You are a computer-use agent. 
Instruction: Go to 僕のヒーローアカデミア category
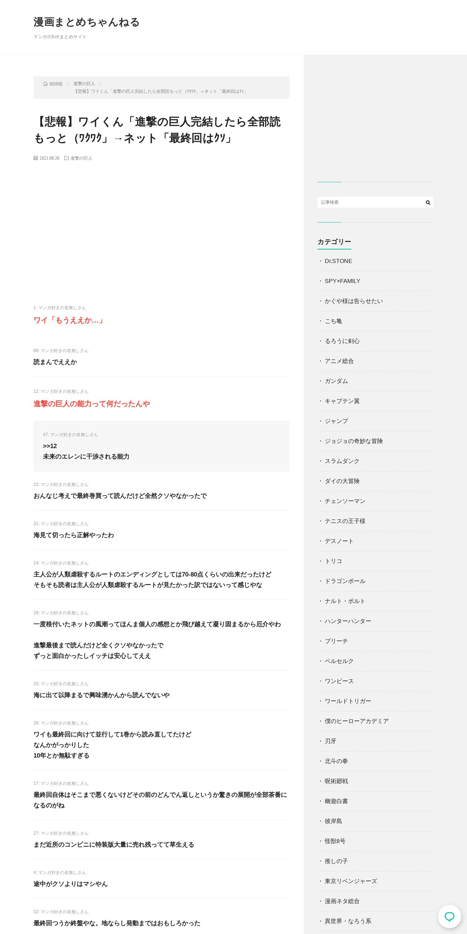pyautogui.click(x=356, y=721)
